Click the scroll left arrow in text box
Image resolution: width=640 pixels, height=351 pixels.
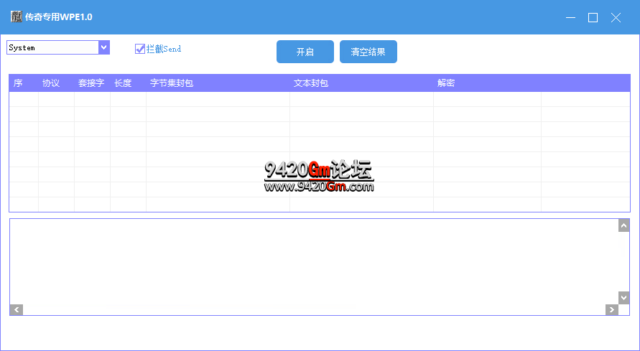click(17, 310)
